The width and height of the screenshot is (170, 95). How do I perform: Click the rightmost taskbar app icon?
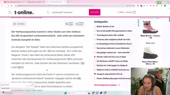tap(105, 93)
